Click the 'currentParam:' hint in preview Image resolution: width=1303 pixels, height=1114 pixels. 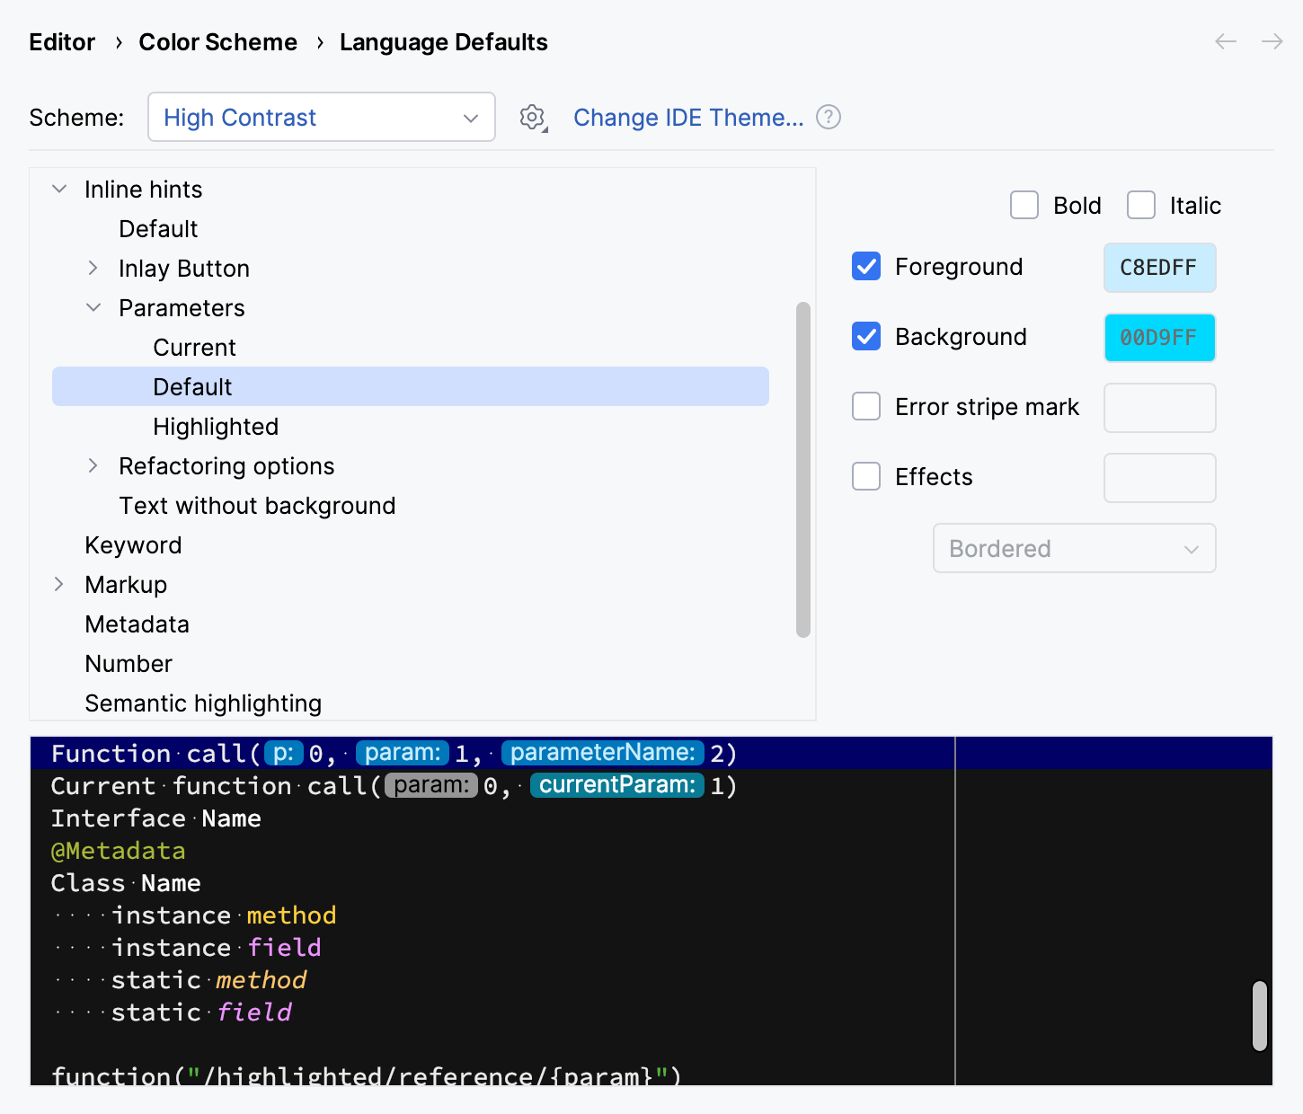[617, 785]
